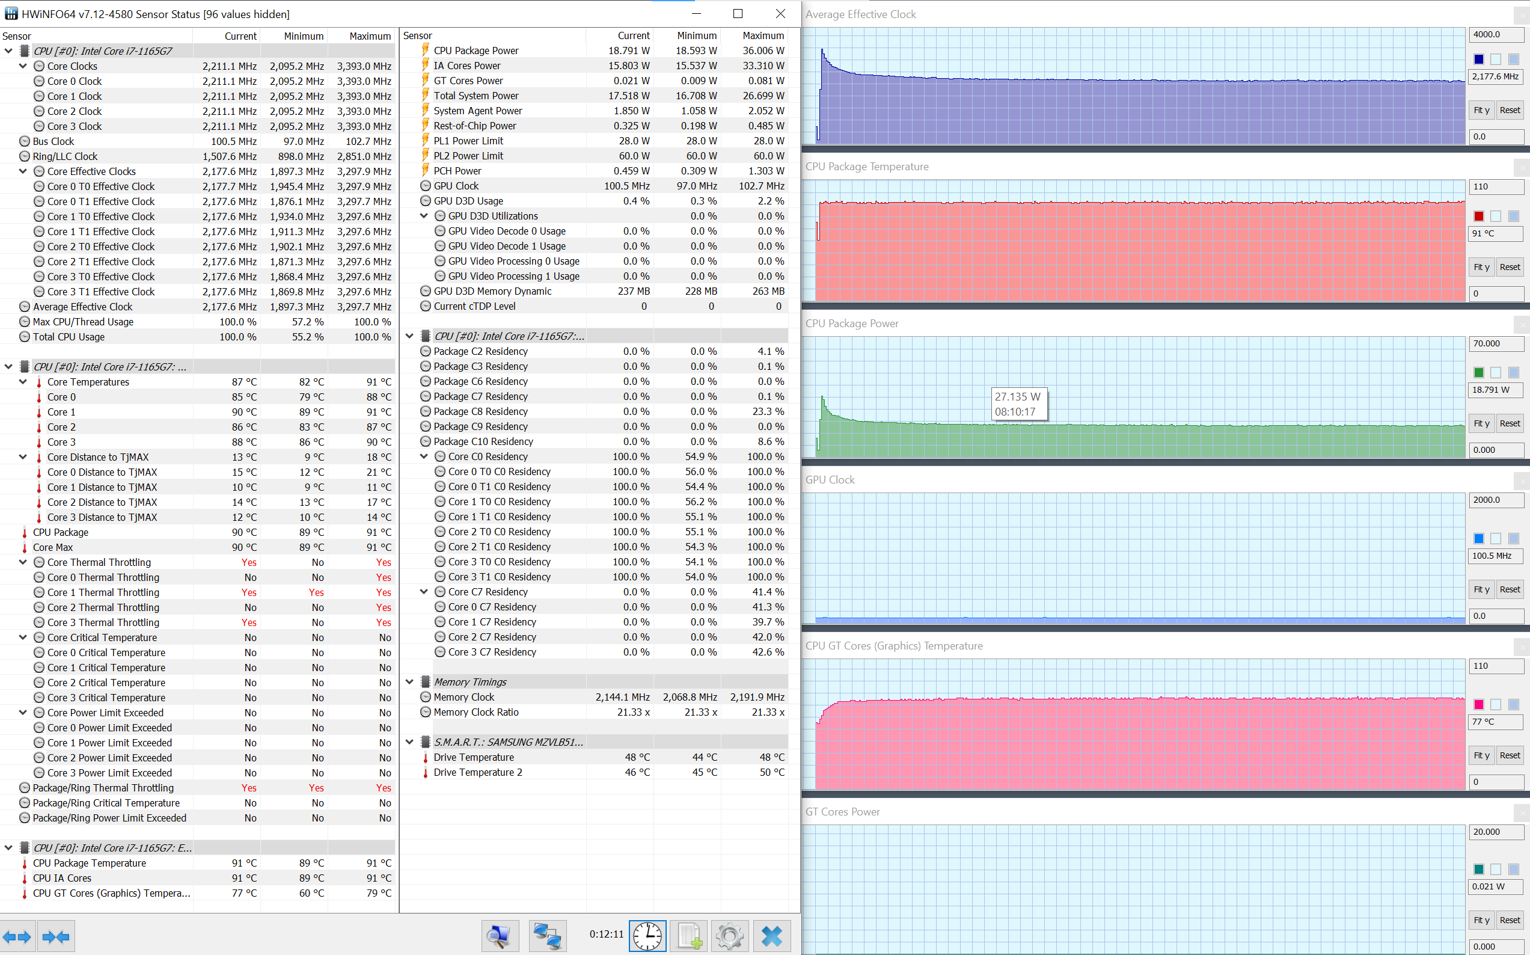Click the Maximum column header in left panel
Viewport: 1530px width, 955px height.
369,36
